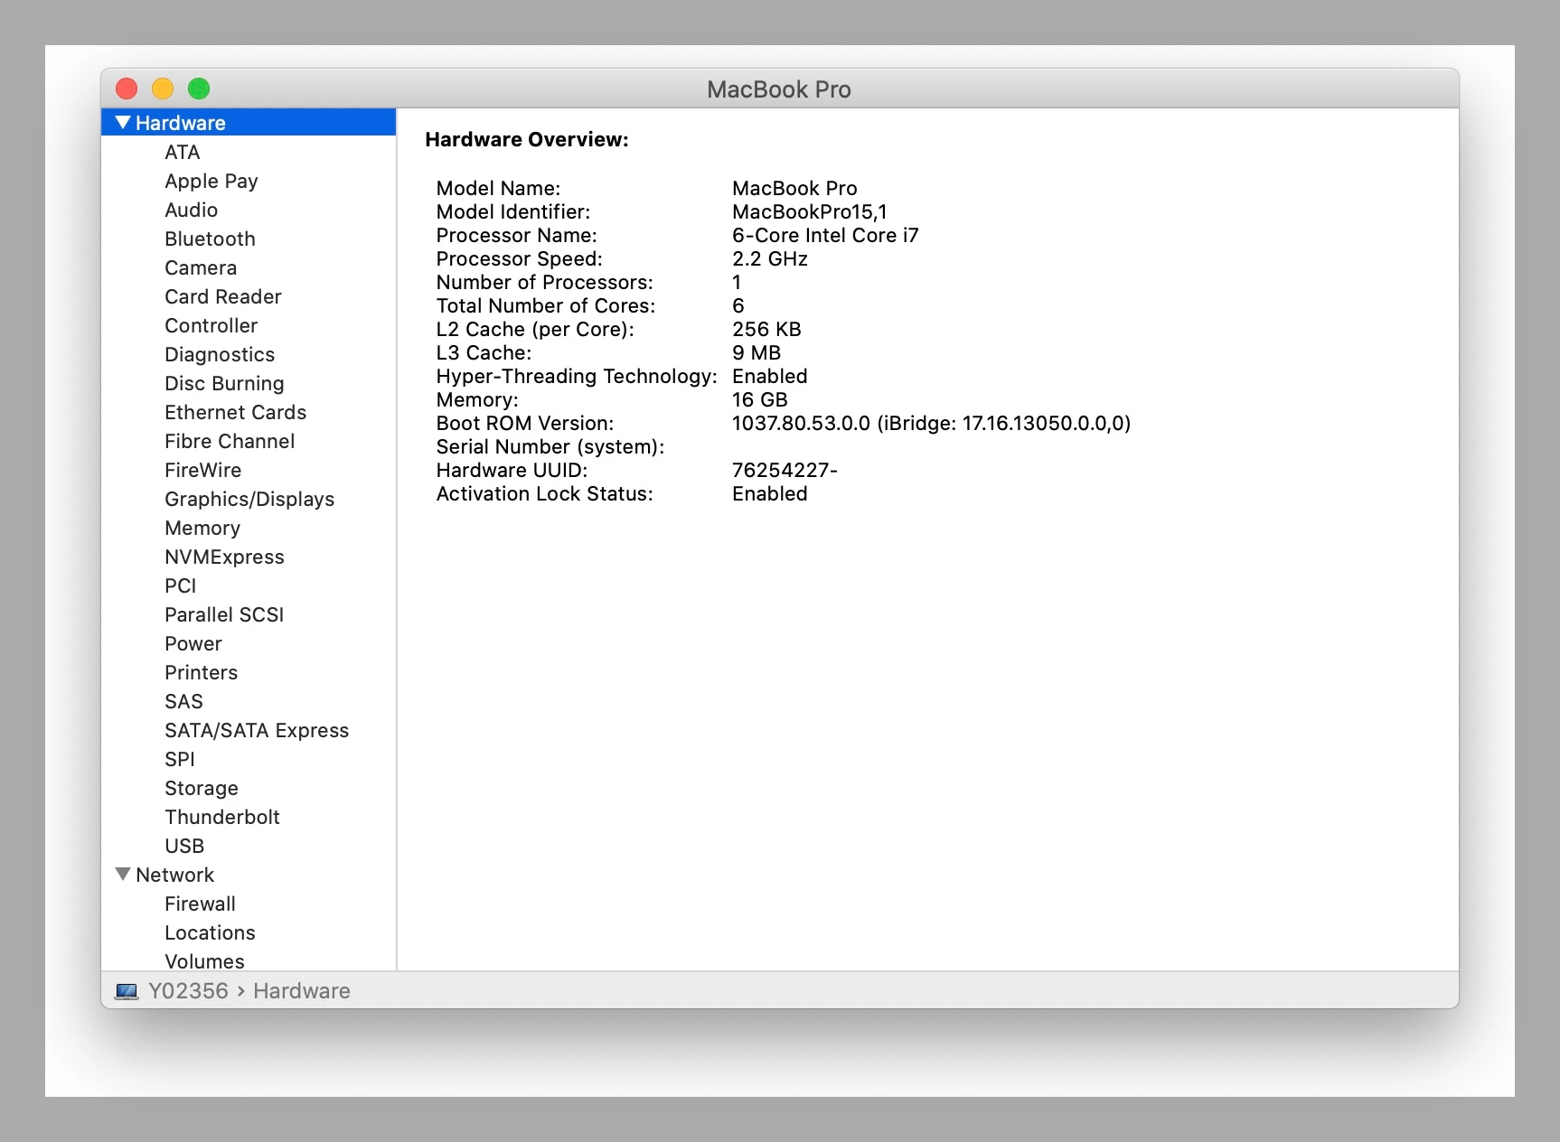The width and height of the screenshot is (1560, 1142).
Task: Select the Hardware category row
Action: pyautogui.click(x=249, y=122)
